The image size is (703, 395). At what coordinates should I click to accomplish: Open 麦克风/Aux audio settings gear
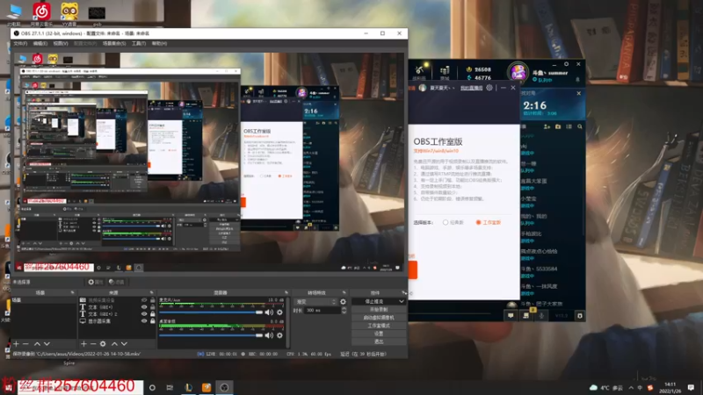279,312
